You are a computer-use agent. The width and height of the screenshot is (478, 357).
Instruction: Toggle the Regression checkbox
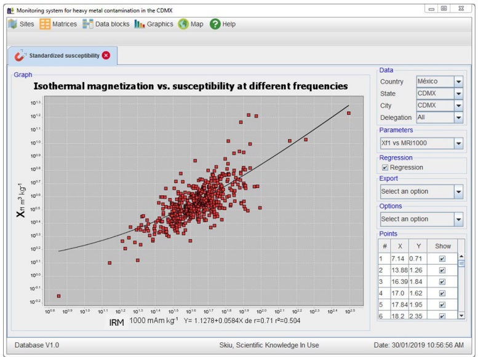(x=384, y=167)
